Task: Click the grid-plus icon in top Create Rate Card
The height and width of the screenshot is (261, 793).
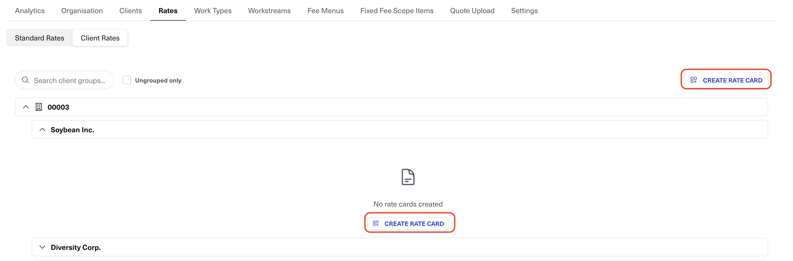Action: 693,80
